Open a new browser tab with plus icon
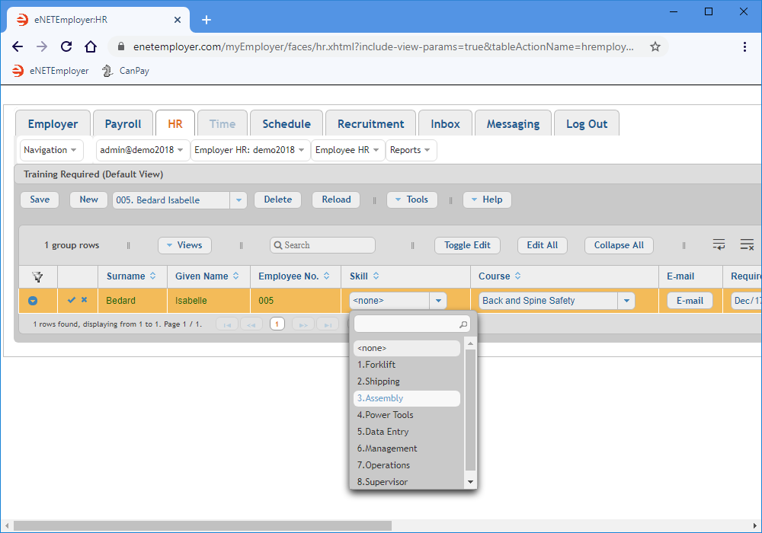The height and width of the screenshot is (533, 762). coord(206,20)
